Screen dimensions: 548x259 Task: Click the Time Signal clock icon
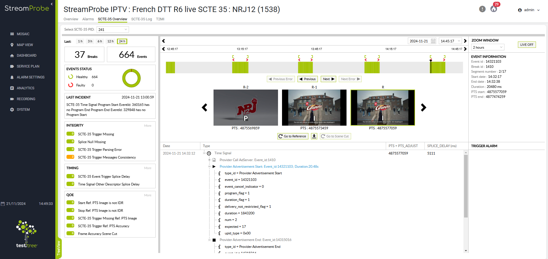209,153
